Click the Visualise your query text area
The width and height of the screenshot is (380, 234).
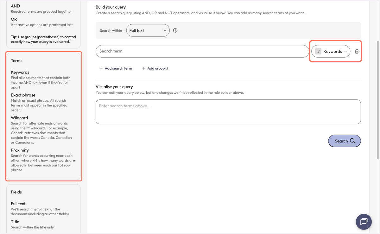tap(228, 112)
